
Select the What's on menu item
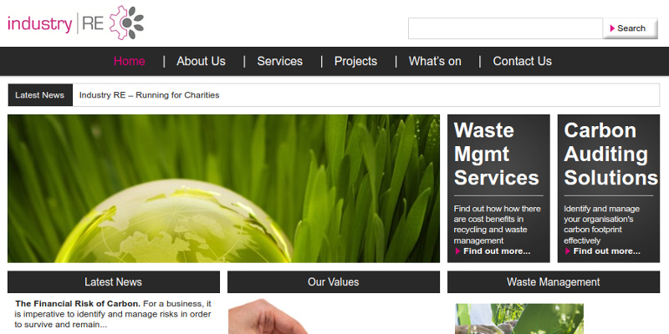point(435,61)
